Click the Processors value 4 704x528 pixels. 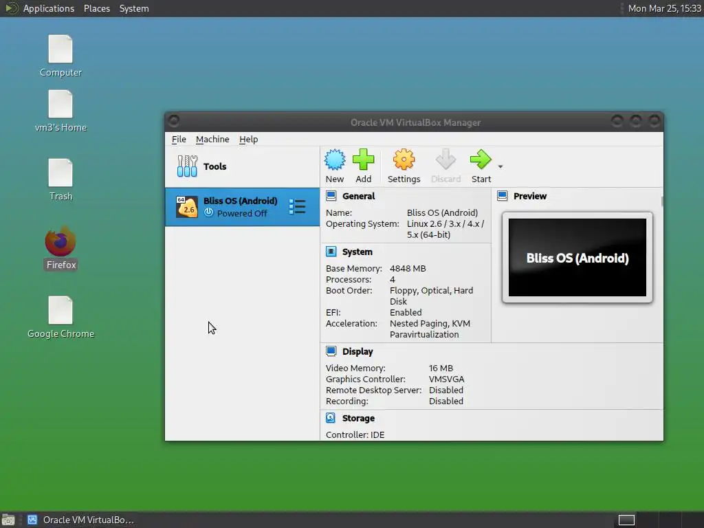click(392, 279)
